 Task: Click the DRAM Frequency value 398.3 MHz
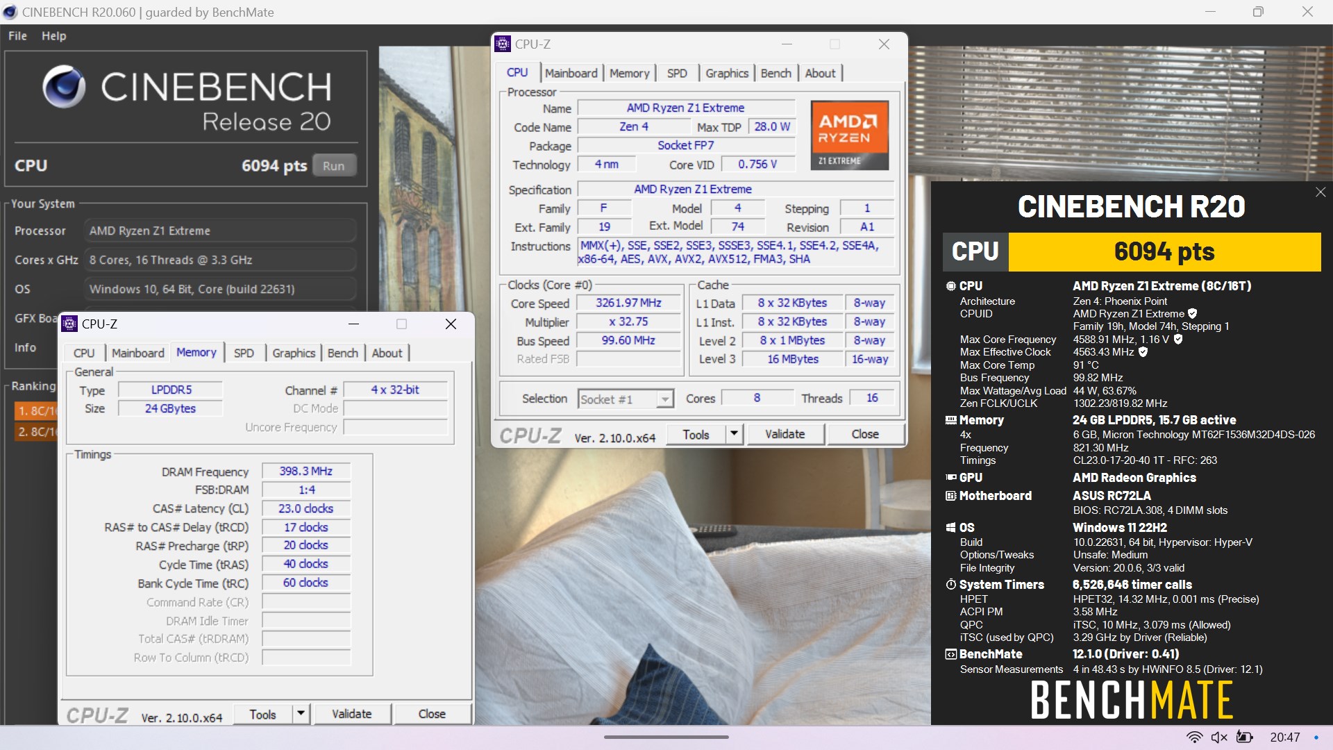pyautogui.click(x=305, y=472)
